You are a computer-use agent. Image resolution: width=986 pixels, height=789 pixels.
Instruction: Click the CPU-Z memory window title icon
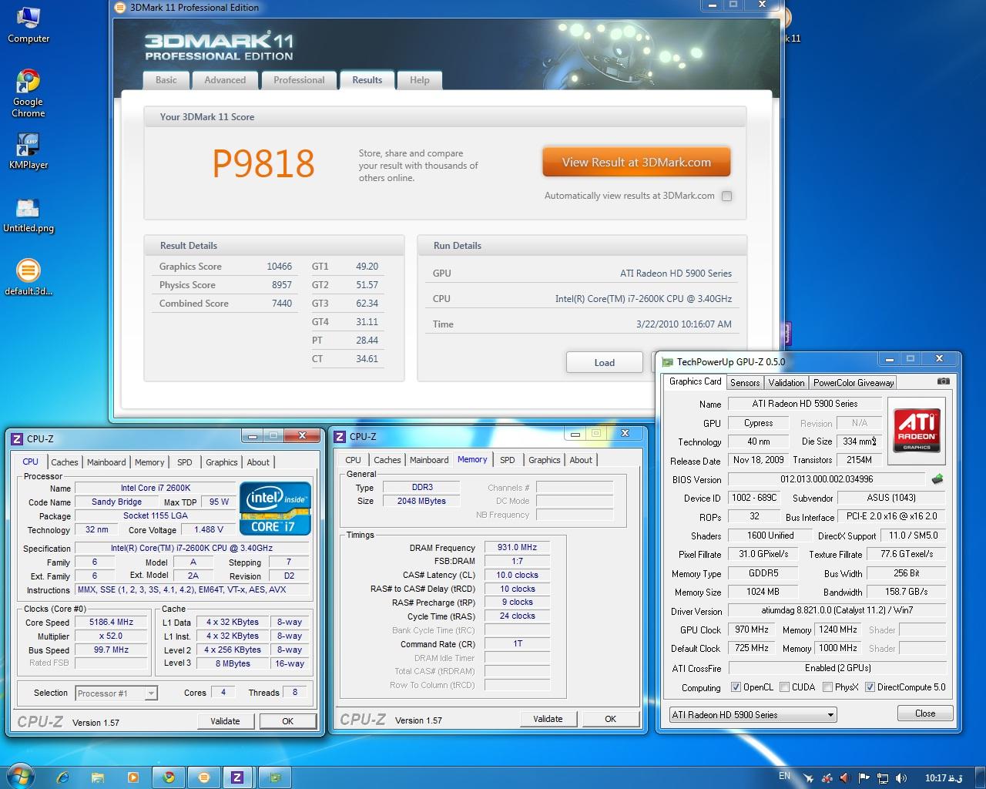(340, 437)
